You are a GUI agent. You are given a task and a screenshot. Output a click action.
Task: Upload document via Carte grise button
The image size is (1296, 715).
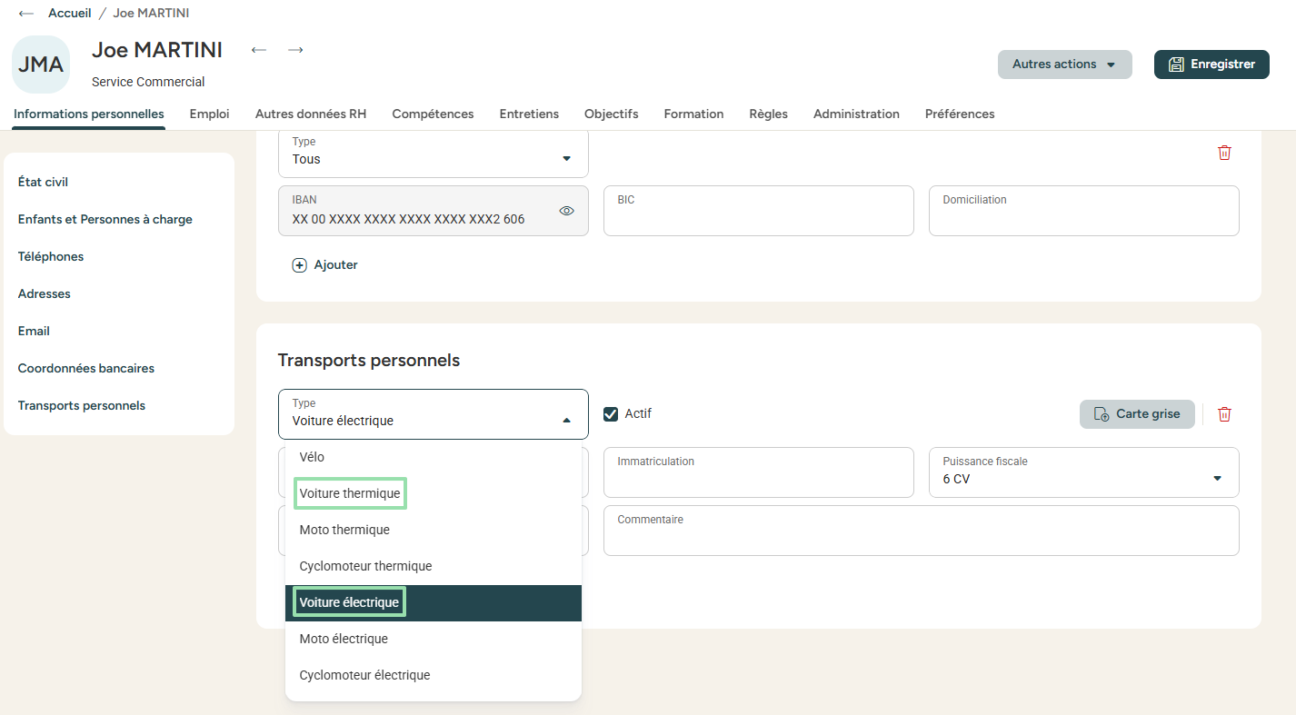click(1137, 414)
